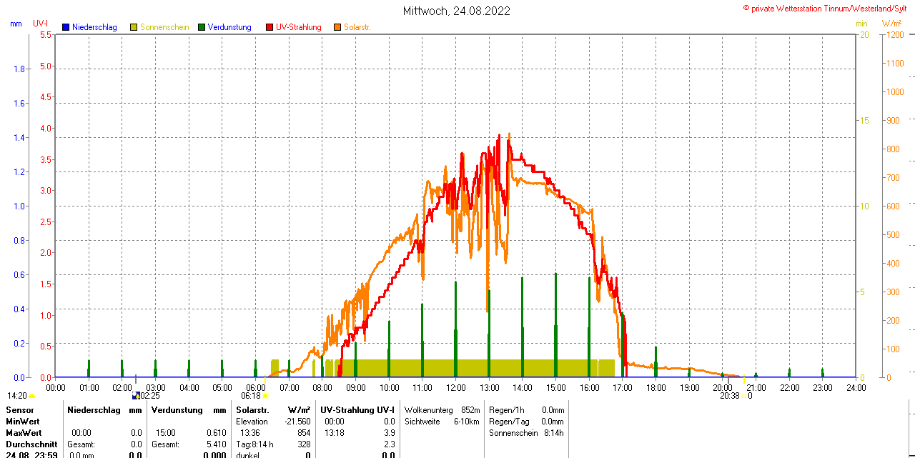Click the 13:00 label on time axis
Screen dimensions: 915x458
(x=489, y=387)
